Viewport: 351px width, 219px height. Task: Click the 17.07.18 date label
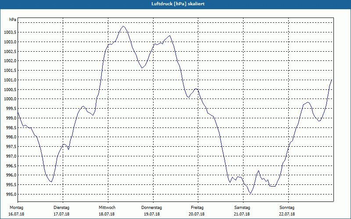61,214
